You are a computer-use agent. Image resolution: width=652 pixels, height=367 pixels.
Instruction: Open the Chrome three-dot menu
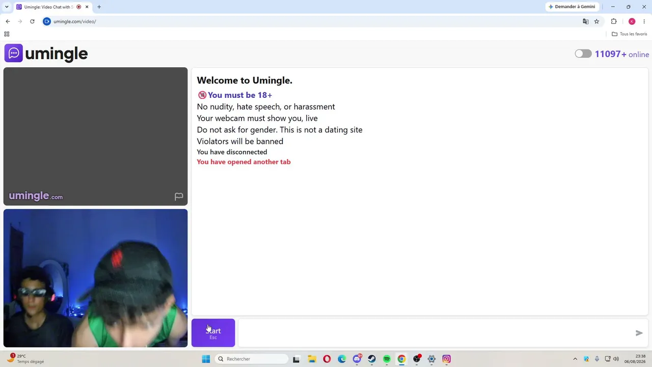pos(644,21)
